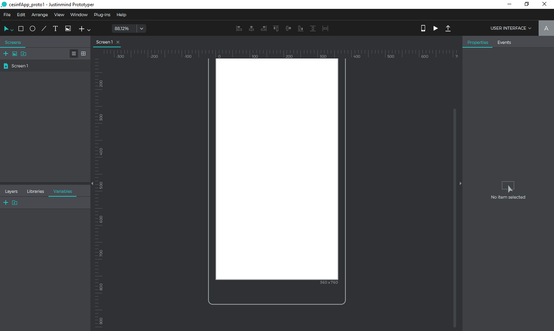This screenshot has width=554, height=331.
Task: Select the Ellipse shape tool
Action: click(x=32, y=28)
